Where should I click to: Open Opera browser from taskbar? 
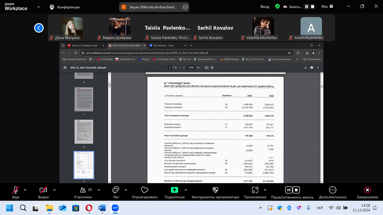pyautogui.click(x=89, y=208)
